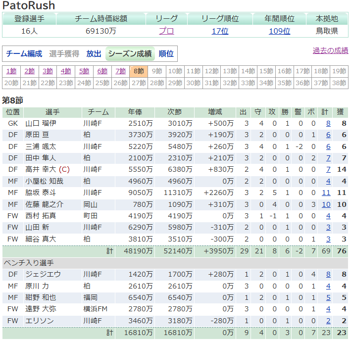
Task: Select the highlighted 8節 cell
Action: click(139, 71)
